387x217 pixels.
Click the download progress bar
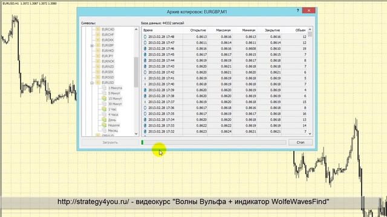[213, 142]
